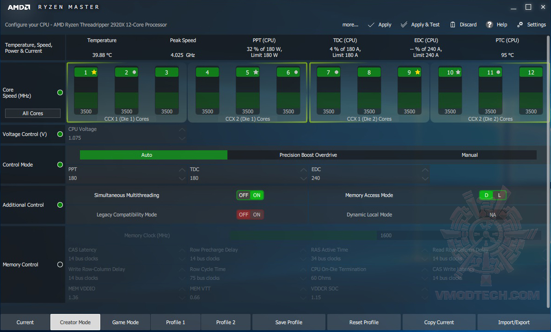Select Manual control mode
551x332 pixels.
pyautogui.click(x=470, y=155)
